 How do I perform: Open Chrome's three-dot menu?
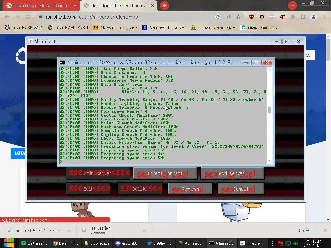324,17
